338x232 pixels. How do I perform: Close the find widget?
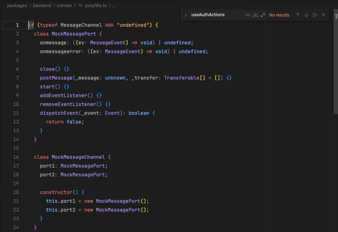pyautogui.click(x=324, y=15)
